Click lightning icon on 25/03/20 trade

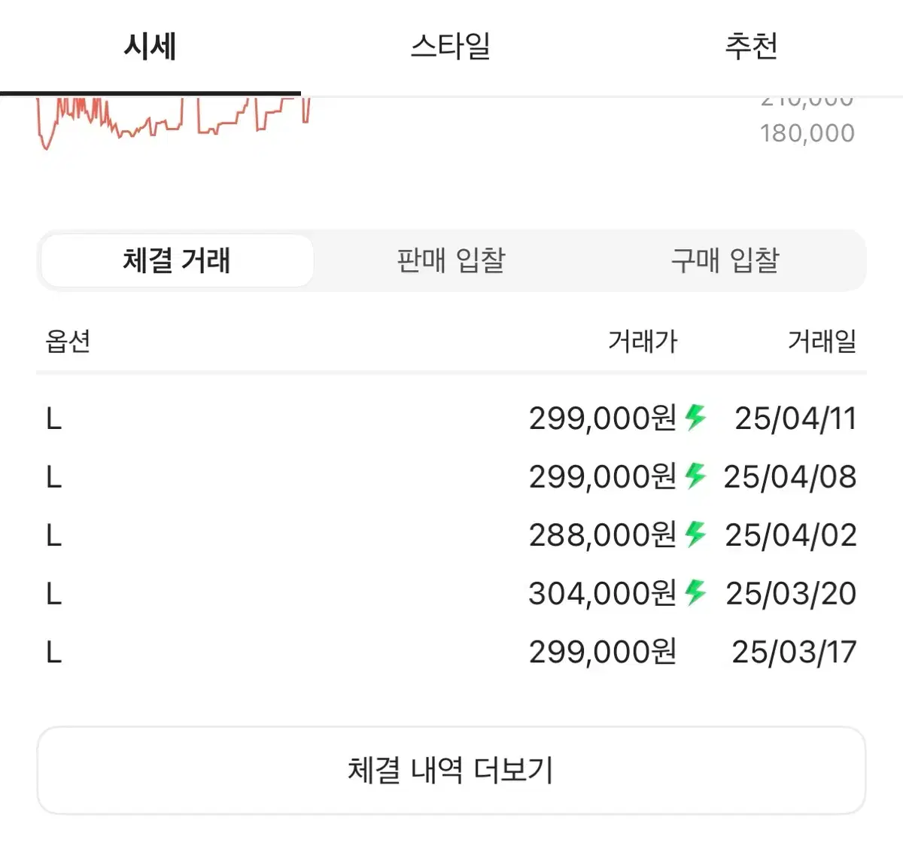[x=695, y=593]
